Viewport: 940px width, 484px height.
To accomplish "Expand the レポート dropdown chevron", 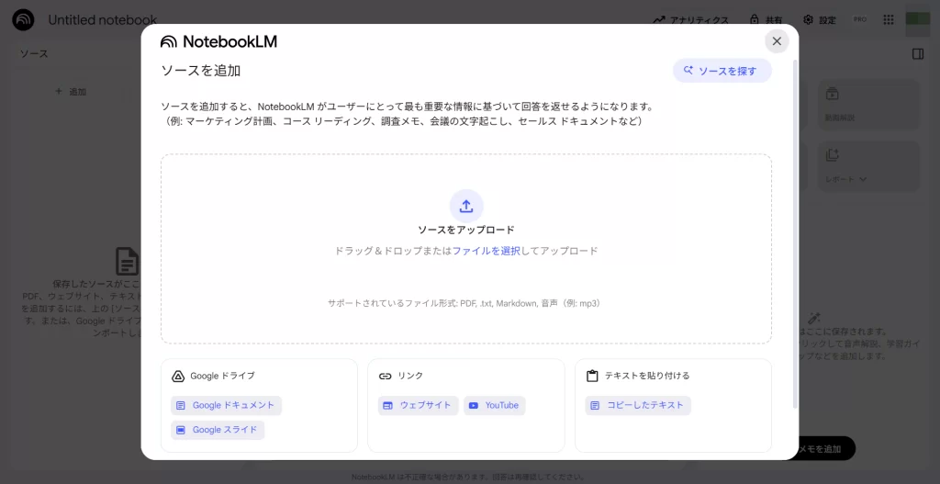I will pos(863,179).
